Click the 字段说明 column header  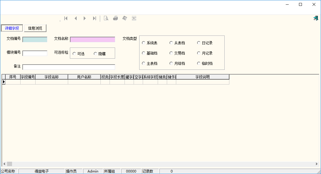point(202,77)
